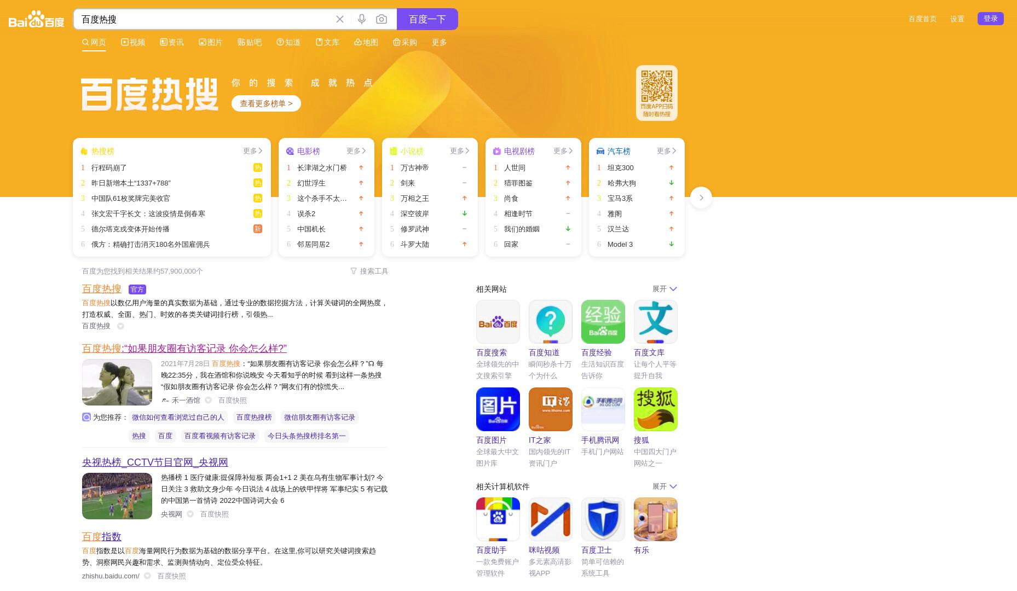Open 手机腾讯网 site icon
The image size is (1017, 591).
pyautogui.click(x=603, y=409)
